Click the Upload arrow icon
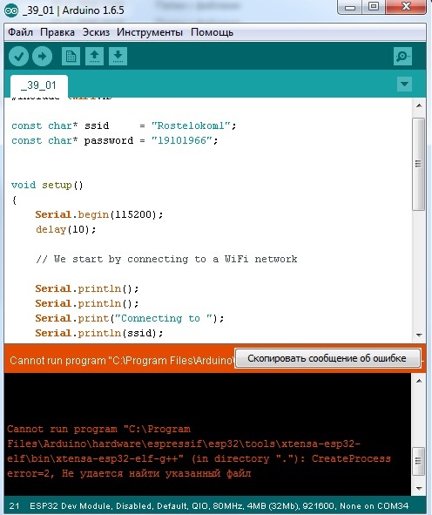Screen dimensions: 432x515 coord(42,56)
